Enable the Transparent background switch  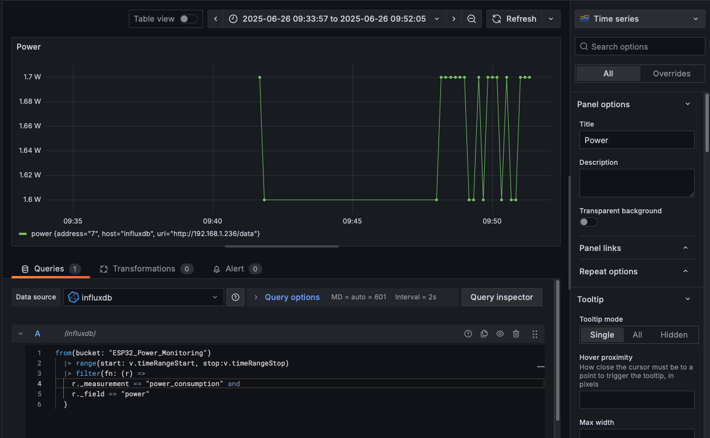pyautogui.click(x=588, y=222)
